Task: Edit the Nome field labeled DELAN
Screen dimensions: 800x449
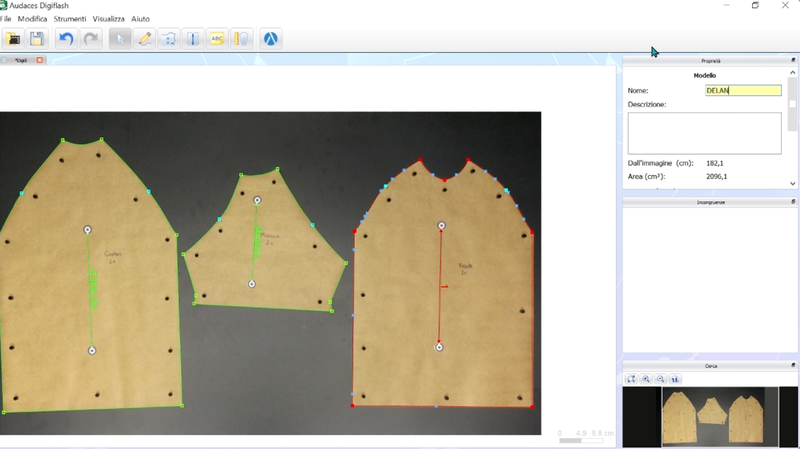Action: pyautogui.click(x=742, y=90)
